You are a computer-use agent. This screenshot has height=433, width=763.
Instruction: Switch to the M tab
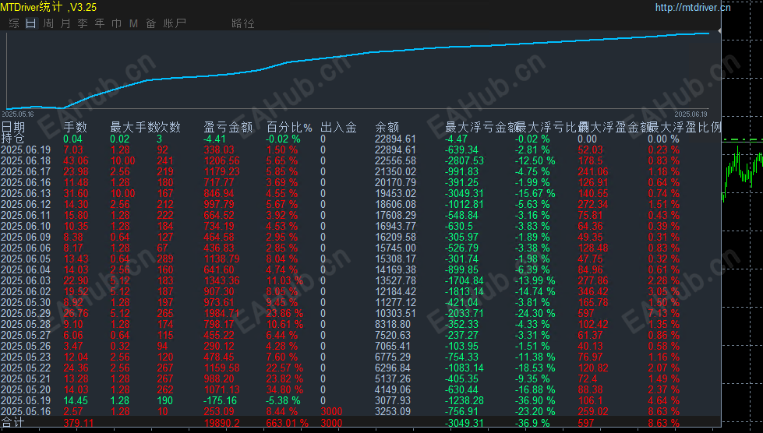pos(133,23)
